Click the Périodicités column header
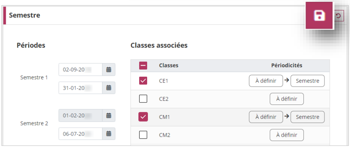This screenshot has width=350, height=147. (x=287, y=65)
